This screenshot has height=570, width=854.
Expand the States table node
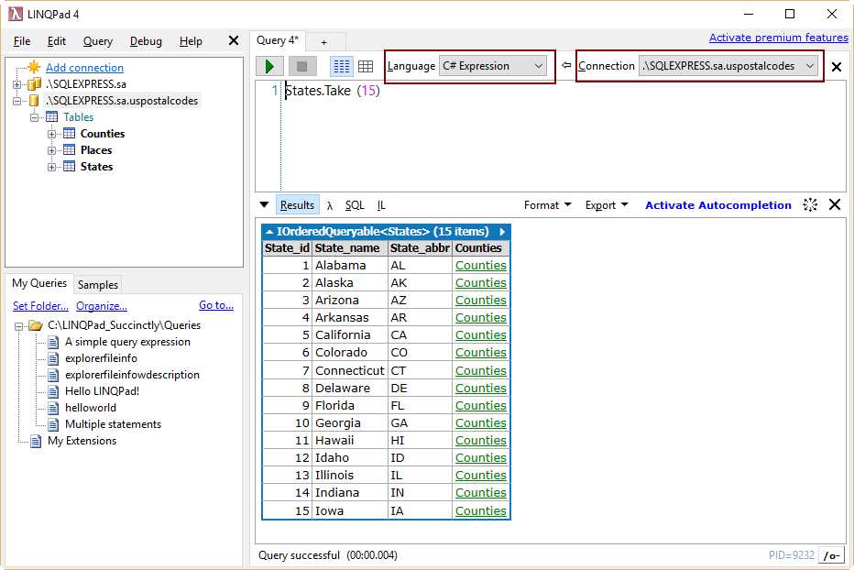[51, 167]
